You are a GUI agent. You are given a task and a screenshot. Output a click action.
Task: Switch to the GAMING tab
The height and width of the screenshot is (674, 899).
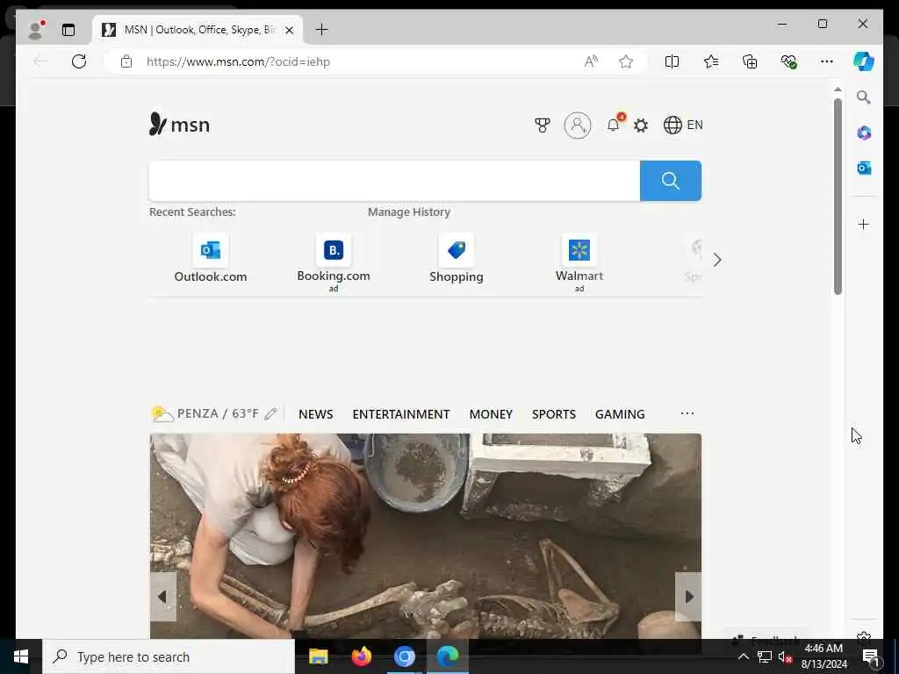tap(620, 414)
